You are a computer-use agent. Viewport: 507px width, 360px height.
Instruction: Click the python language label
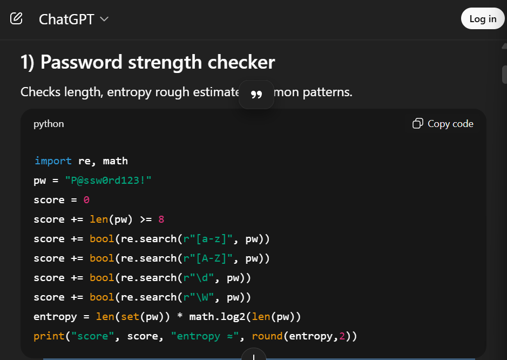[49, 124]
